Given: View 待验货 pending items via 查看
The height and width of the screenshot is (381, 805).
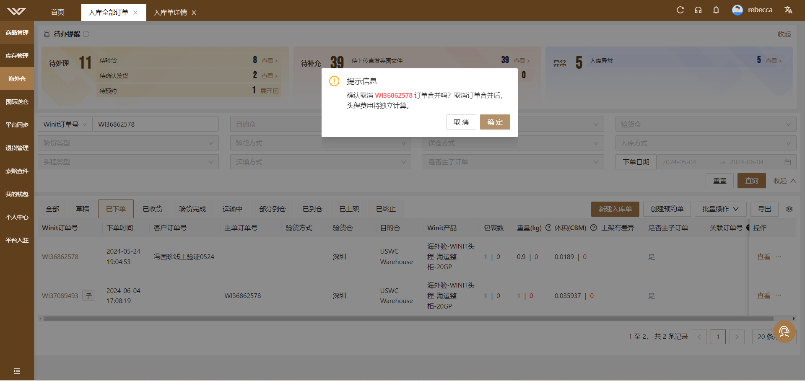Looking at the screenshot, I should pos(269,61).
